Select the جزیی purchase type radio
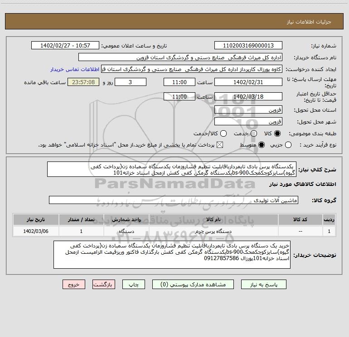This screenshot has height=337, width=349. 288,145
